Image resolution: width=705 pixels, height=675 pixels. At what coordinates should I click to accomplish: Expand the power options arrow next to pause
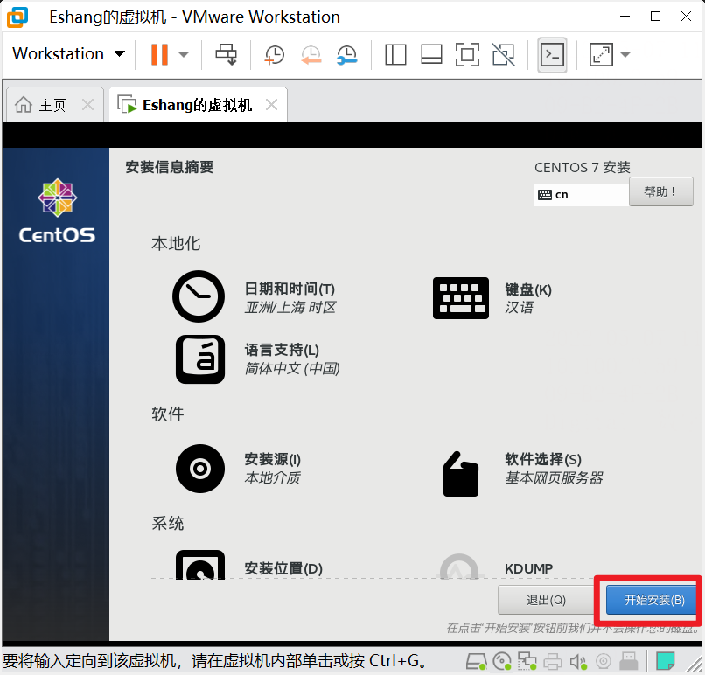(183, 55)
